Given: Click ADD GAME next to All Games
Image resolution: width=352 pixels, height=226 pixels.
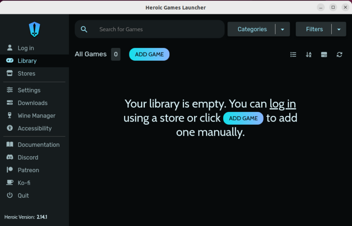Looking at the screenshot, I should [149, 54].
